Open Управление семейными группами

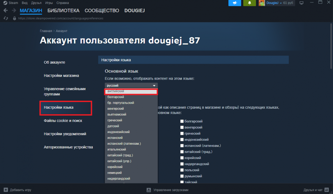(x=65, y=91)
